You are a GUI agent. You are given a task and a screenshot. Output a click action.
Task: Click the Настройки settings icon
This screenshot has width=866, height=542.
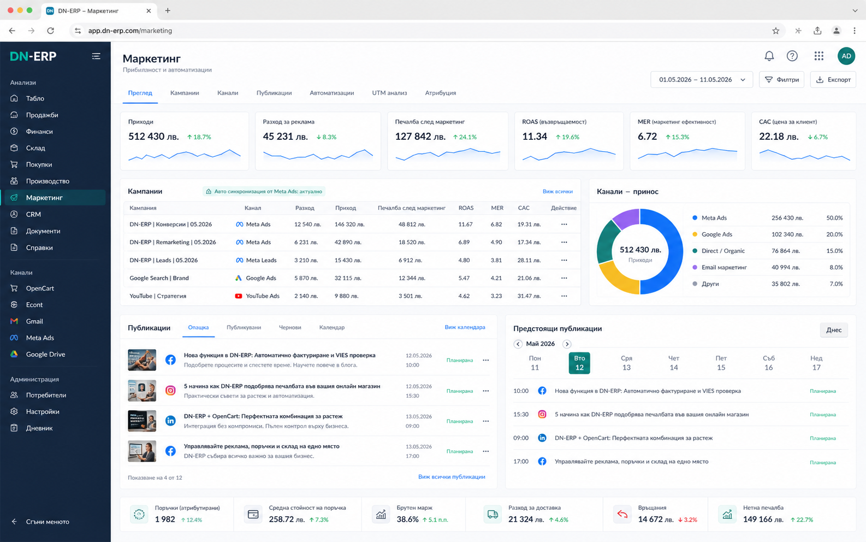point(14,411)
